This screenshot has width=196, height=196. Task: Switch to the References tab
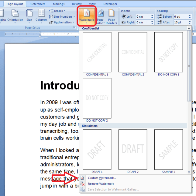(x=38, y=4)
